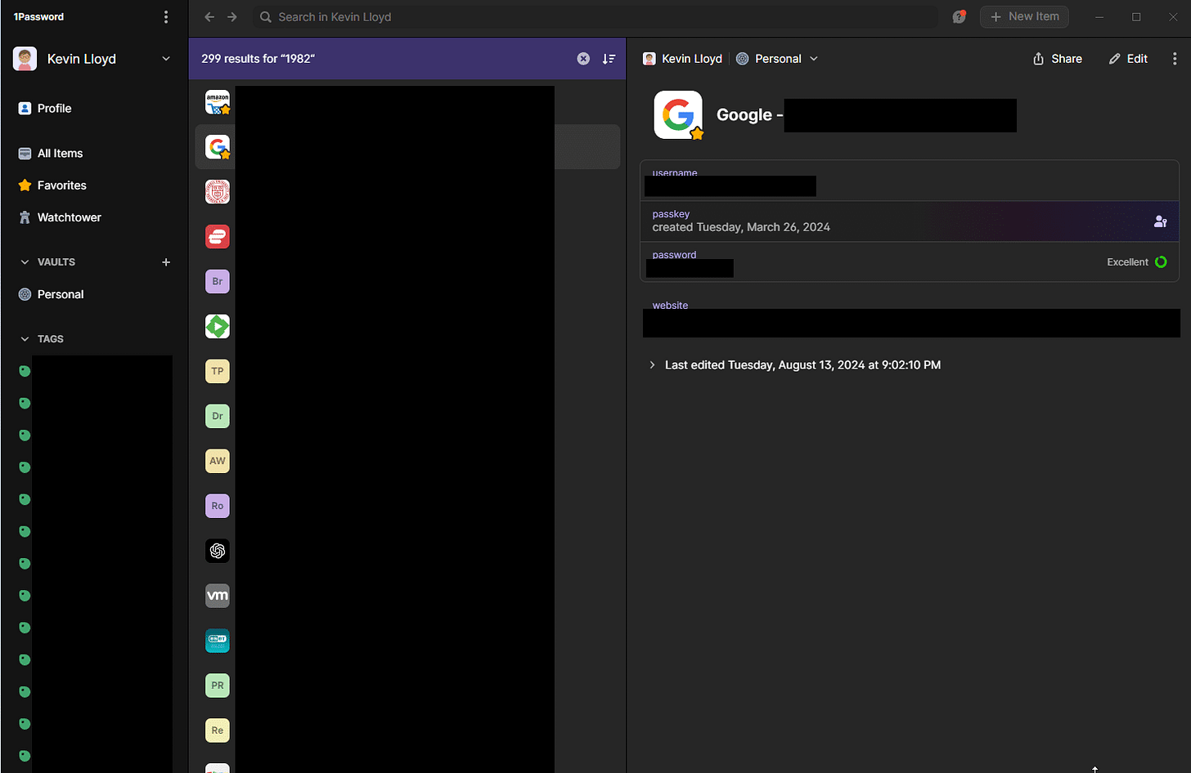Click the passkey created row

click(x=910, y=221)
